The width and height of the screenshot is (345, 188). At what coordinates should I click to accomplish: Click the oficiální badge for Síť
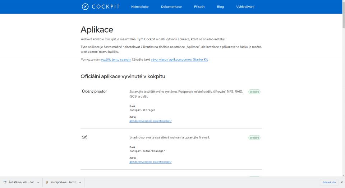(254, 138)
